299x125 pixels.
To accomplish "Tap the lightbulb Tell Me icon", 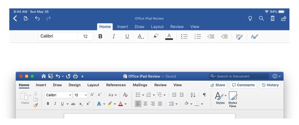I will (250, 18).
